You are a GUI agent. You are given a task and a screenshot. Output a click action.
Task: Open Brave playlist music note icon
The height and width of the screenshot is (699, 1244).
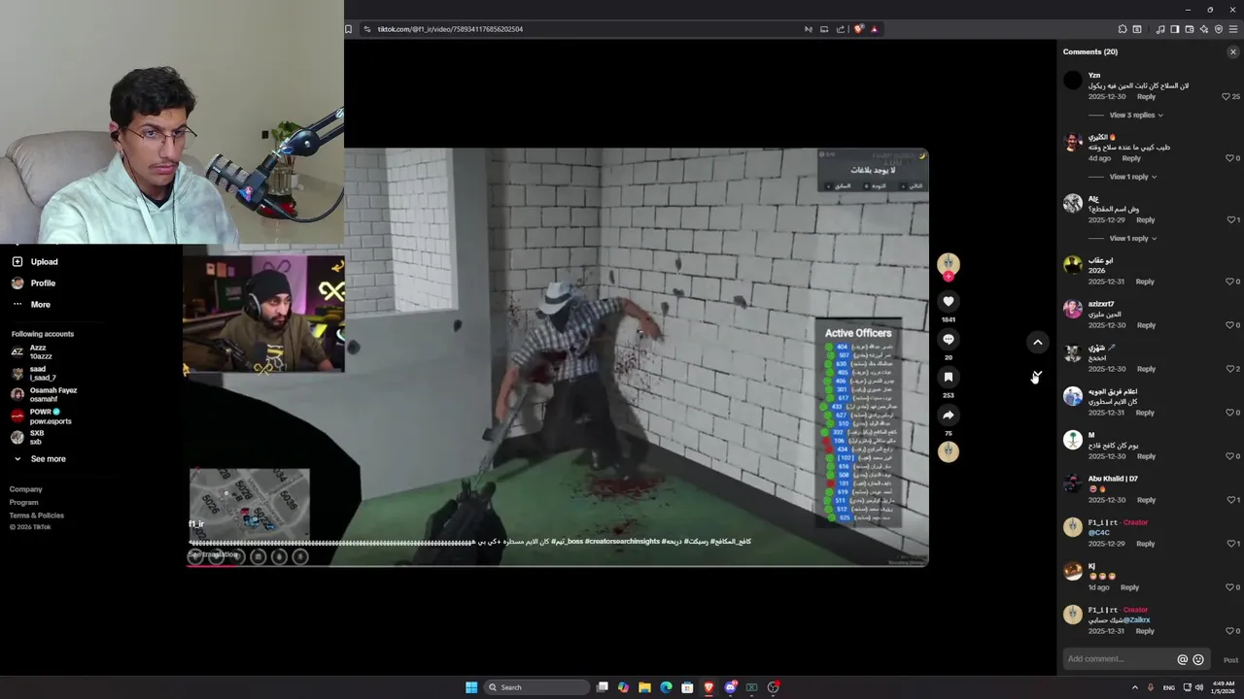1160,29
